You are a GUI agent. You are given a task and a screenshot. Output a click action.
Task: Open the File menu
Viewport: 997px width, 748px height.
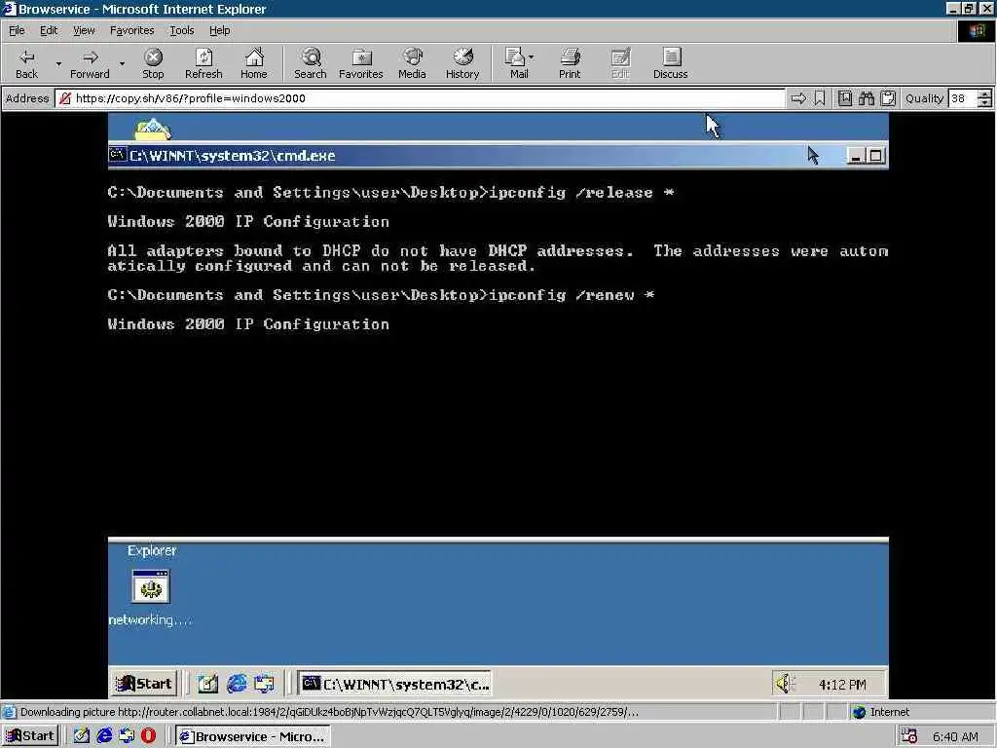[x=17, y=30]
